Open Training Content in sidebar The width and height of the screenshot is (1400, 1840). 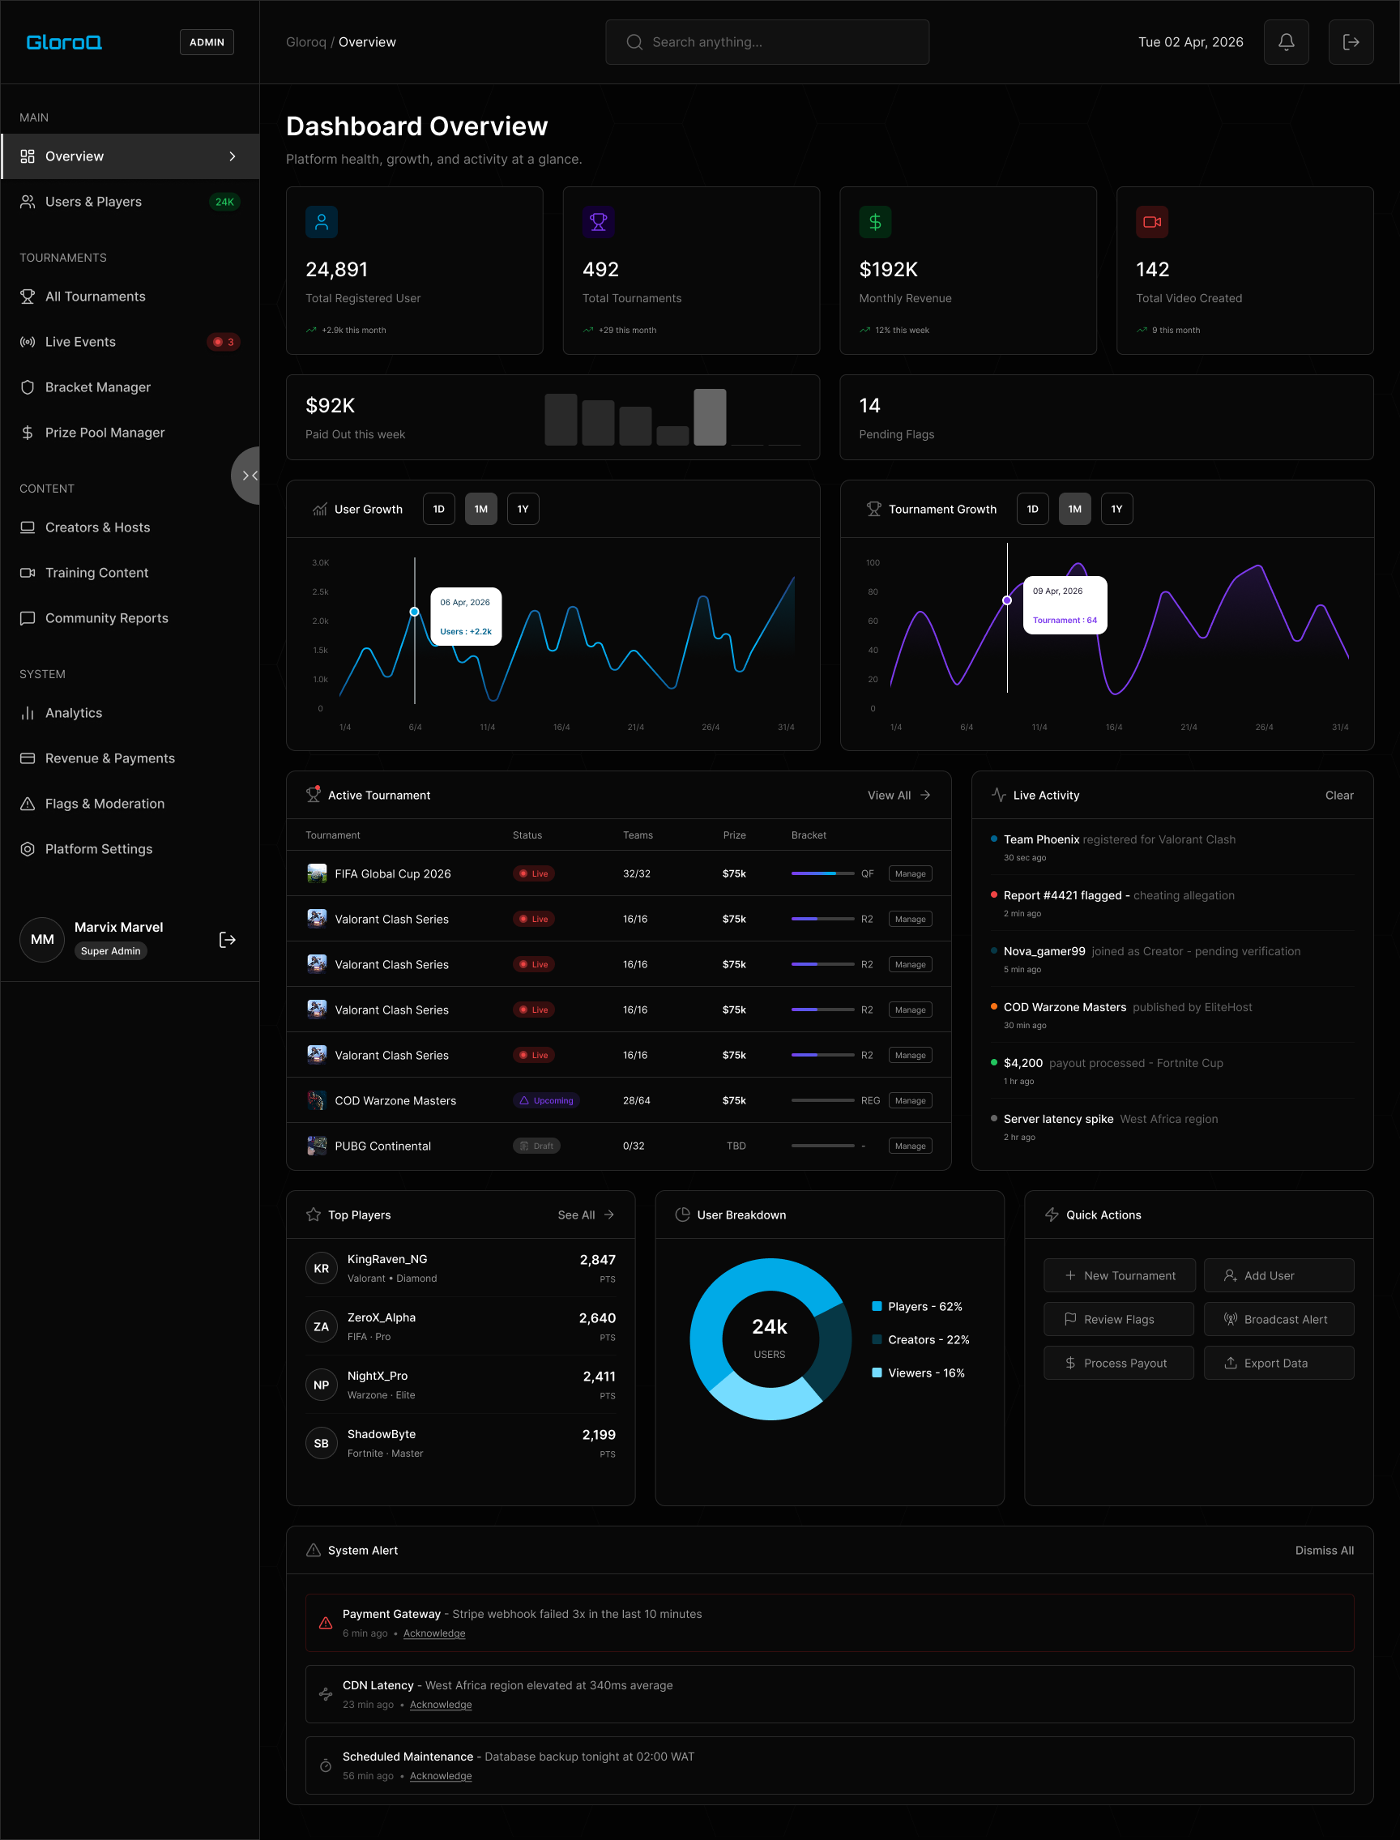click(130, 573)
